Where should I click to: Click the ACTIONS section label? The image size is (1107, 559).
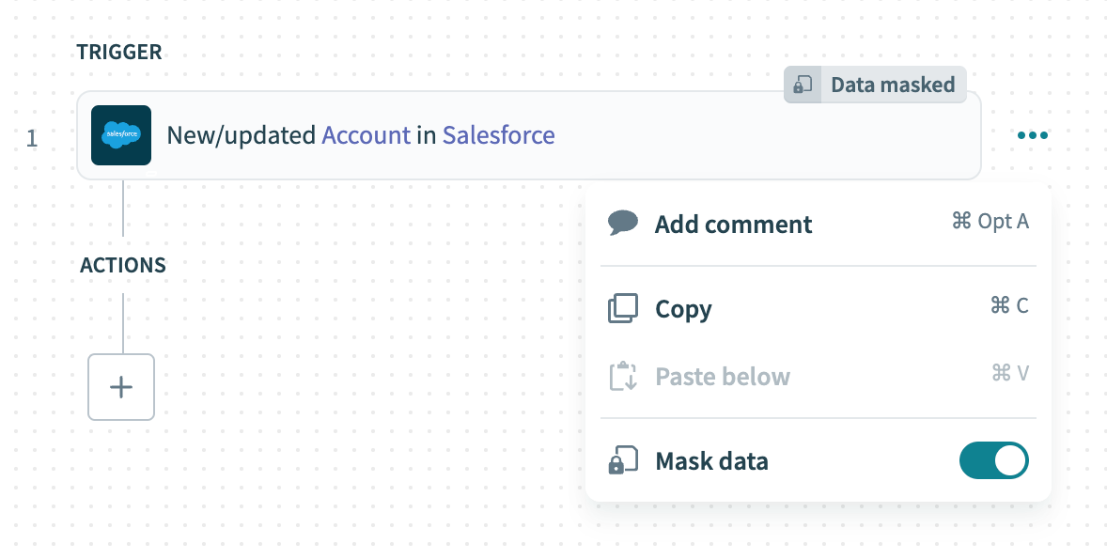(x=122, y=265)
